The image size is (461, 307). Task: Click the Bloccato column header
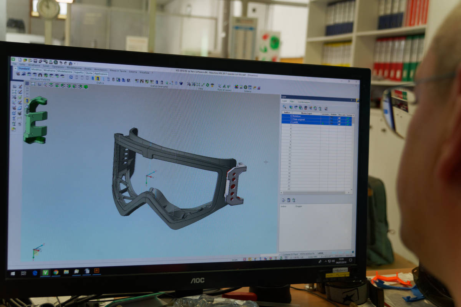point(342,115)
